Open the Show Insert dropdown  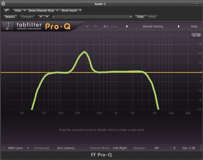[x=71, y=10]
